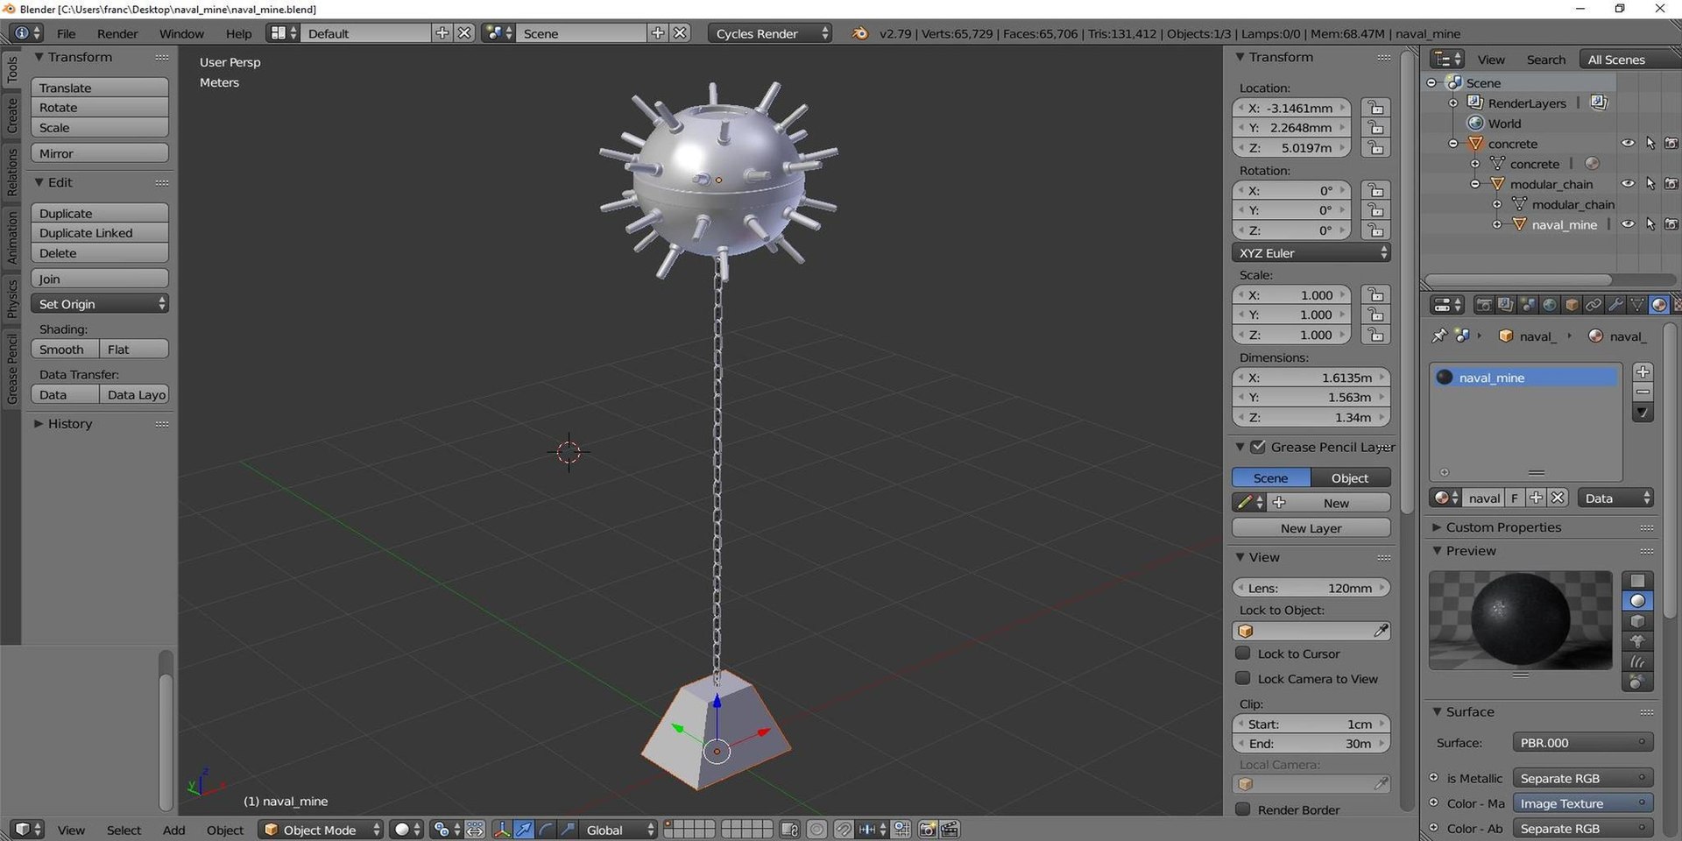Open the File menu
Viewport: 1682px width, 841px height.
pyautogui.click(x=66, y=33)
